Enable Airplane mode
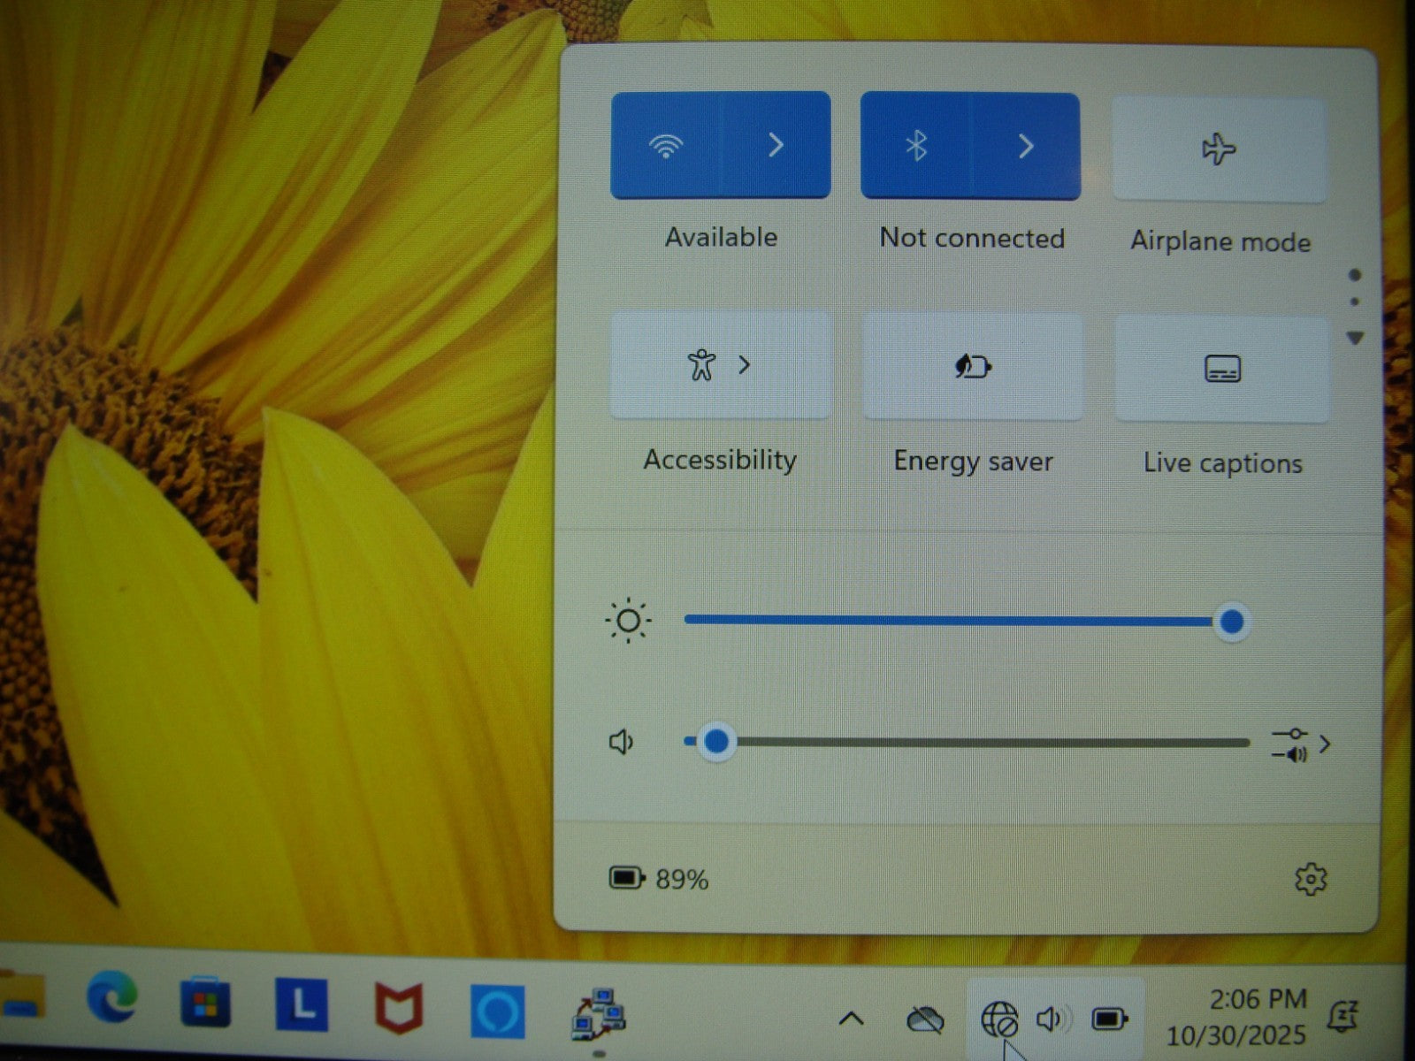This screenshot has height=1061, width=1415. click(1219, 149)
